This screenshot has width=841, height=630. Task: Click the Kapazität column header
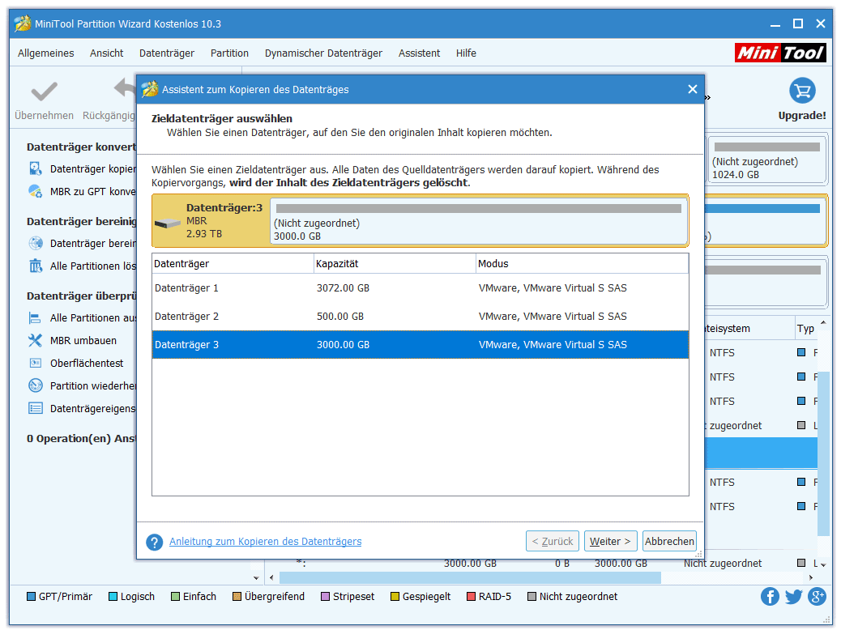395,264
